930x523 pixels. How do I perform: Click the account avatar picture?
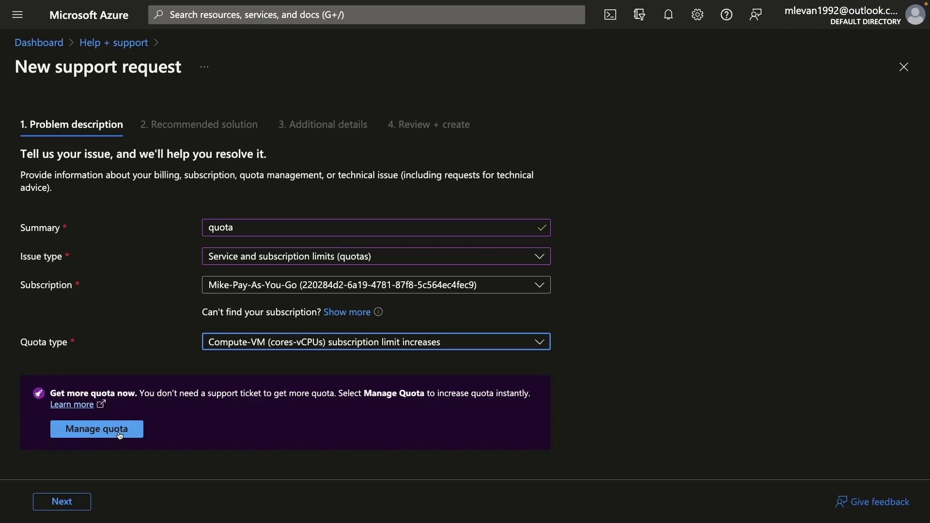click(915, 15)
